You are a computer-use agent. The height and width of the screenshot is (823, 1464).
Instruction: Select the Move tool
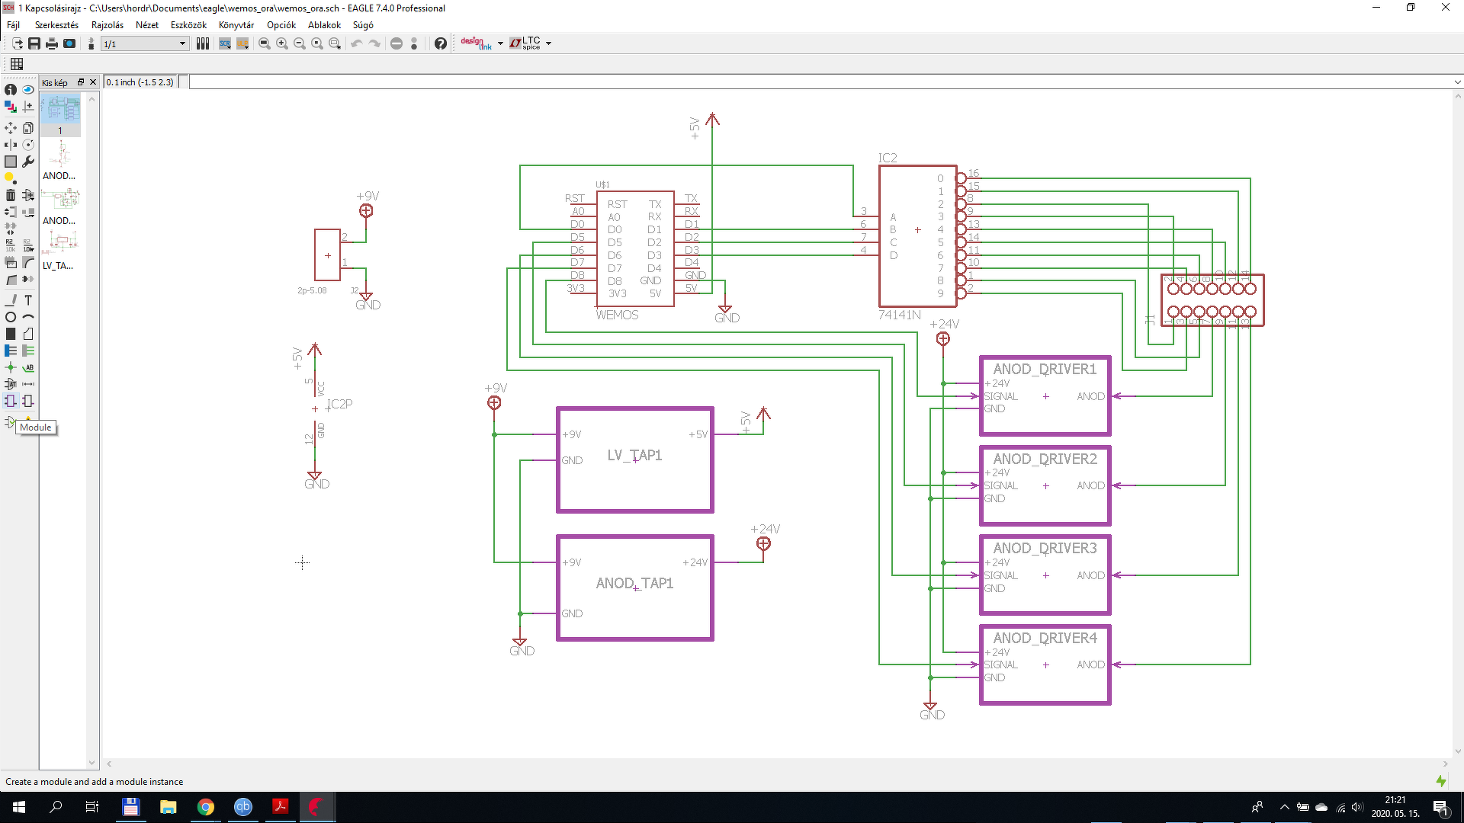click(x=11, y=128)
